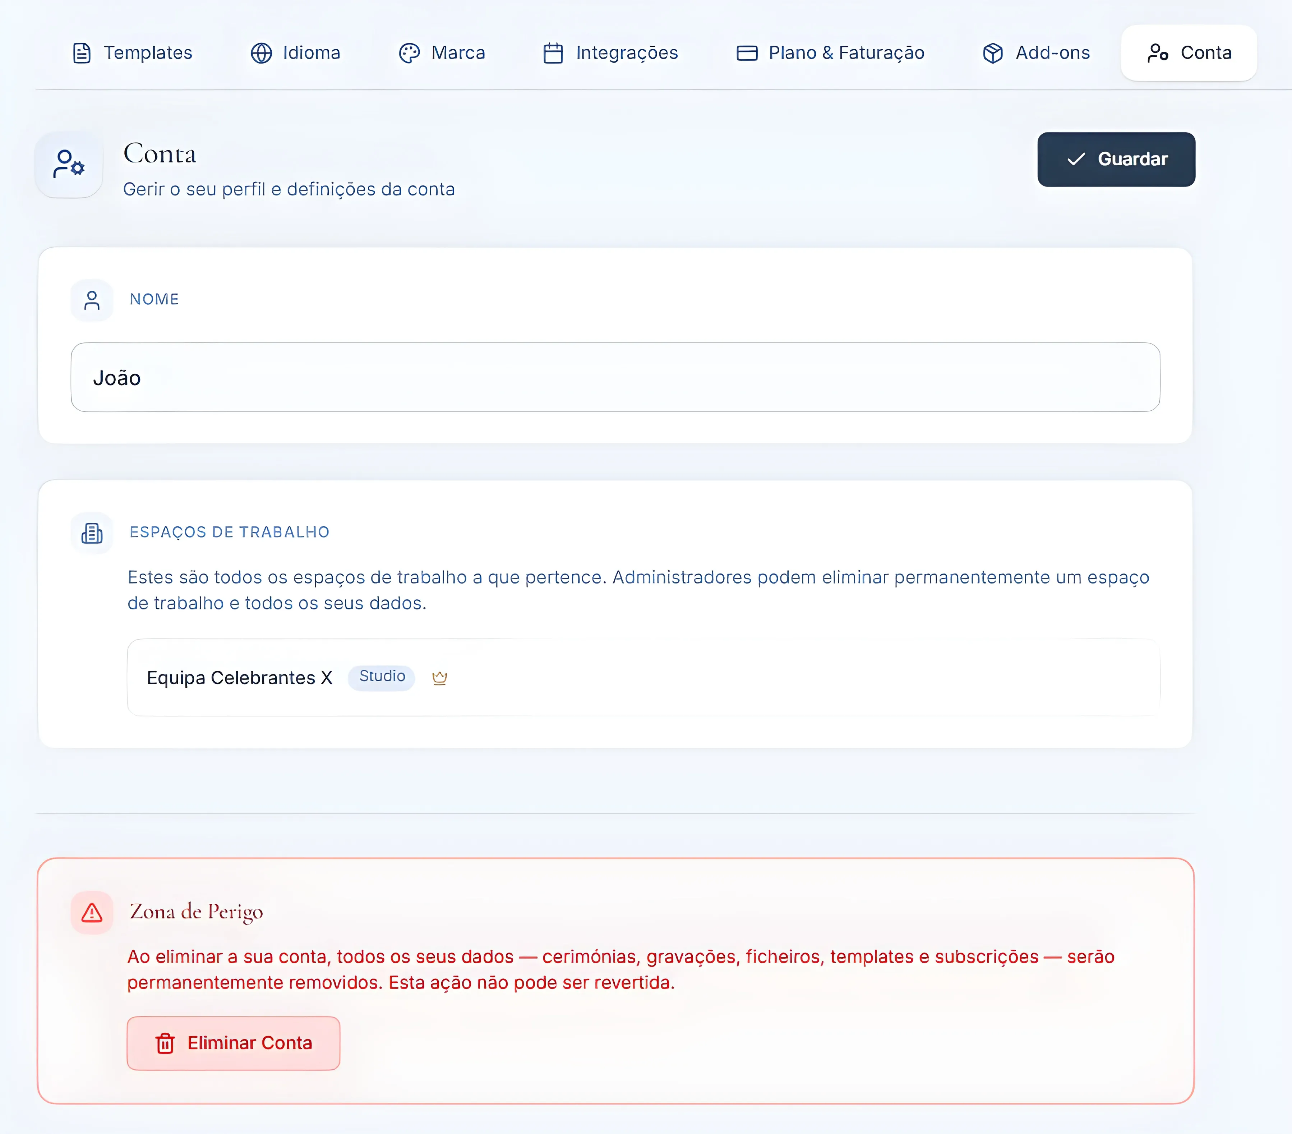Screen dimensions: 1292x1134
Task: Click the Studio plan badge
Action: 382,677
